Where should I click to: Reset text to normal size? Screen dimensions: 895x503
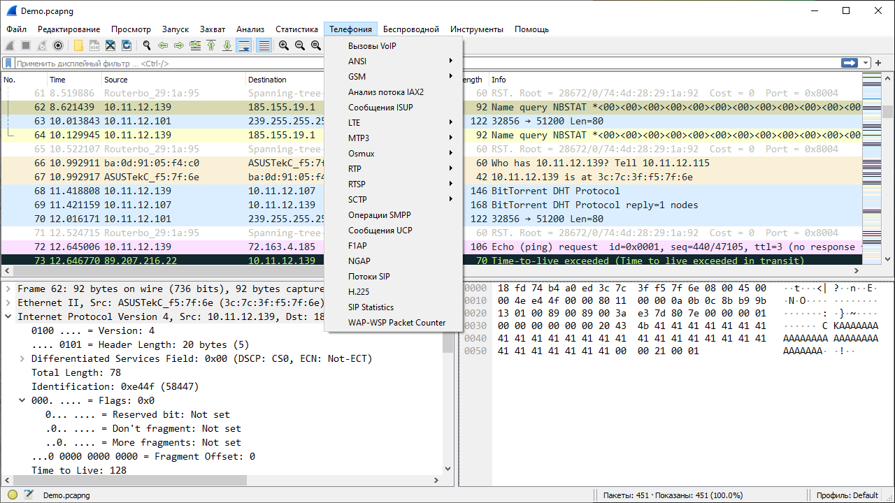(316, 45)
